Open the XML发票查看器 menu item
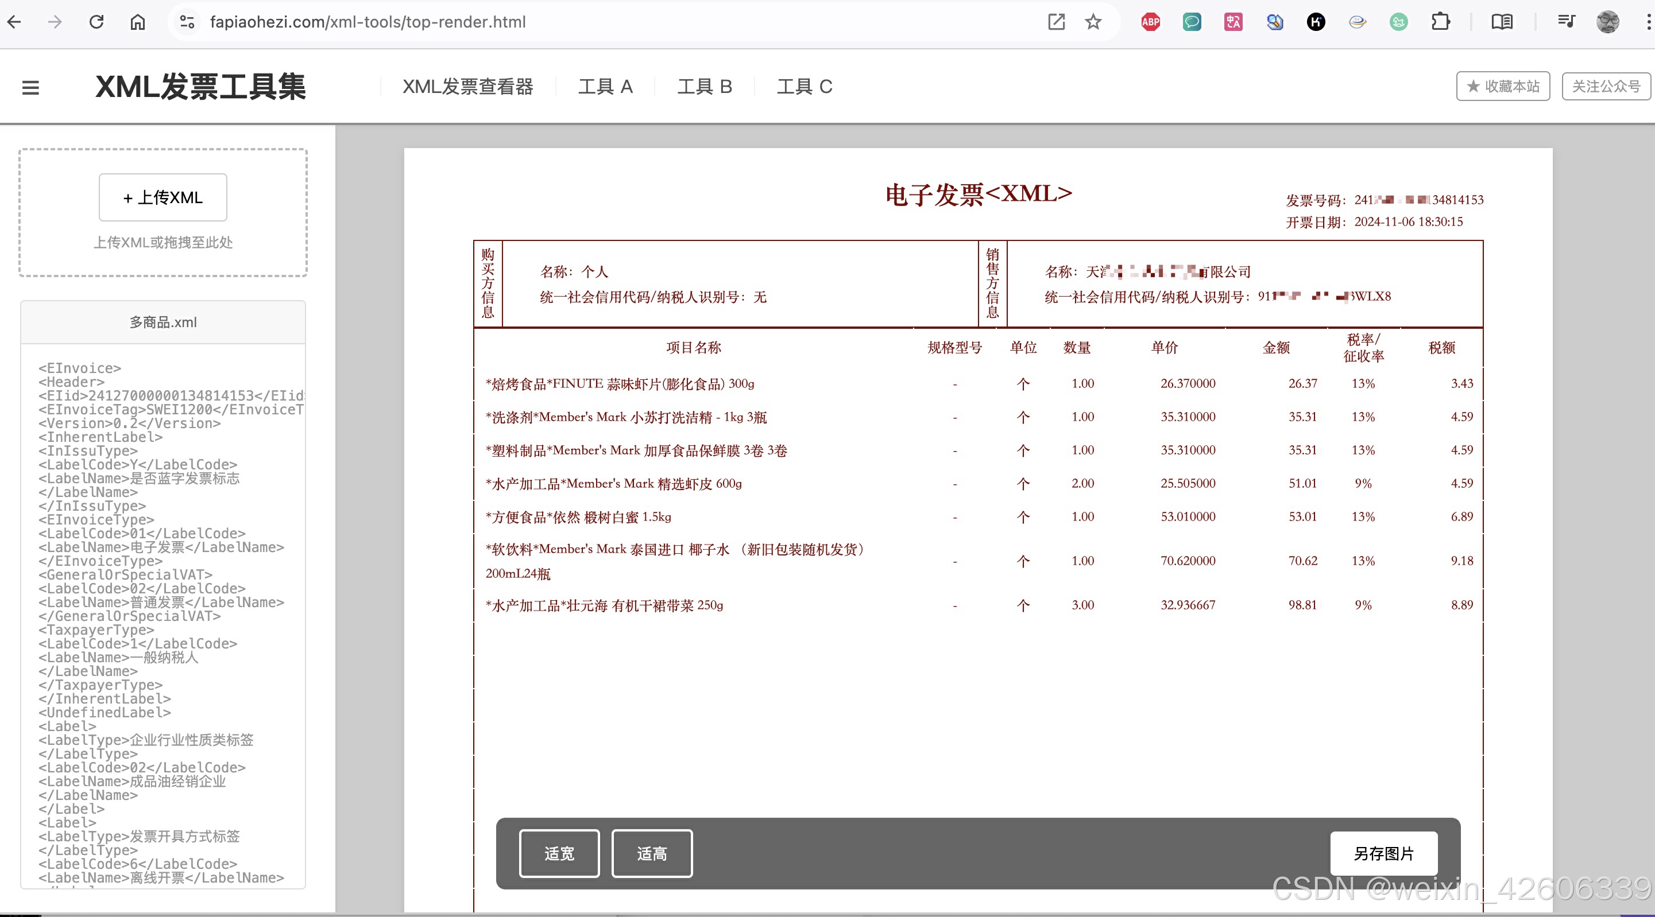This screenshot has width=1655, height=917. pyautogui.click(x=467, y=87)
